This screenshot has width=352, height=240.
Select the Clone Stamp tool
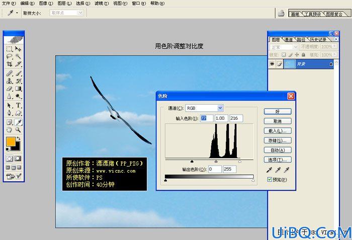click(x=9, y=81)
